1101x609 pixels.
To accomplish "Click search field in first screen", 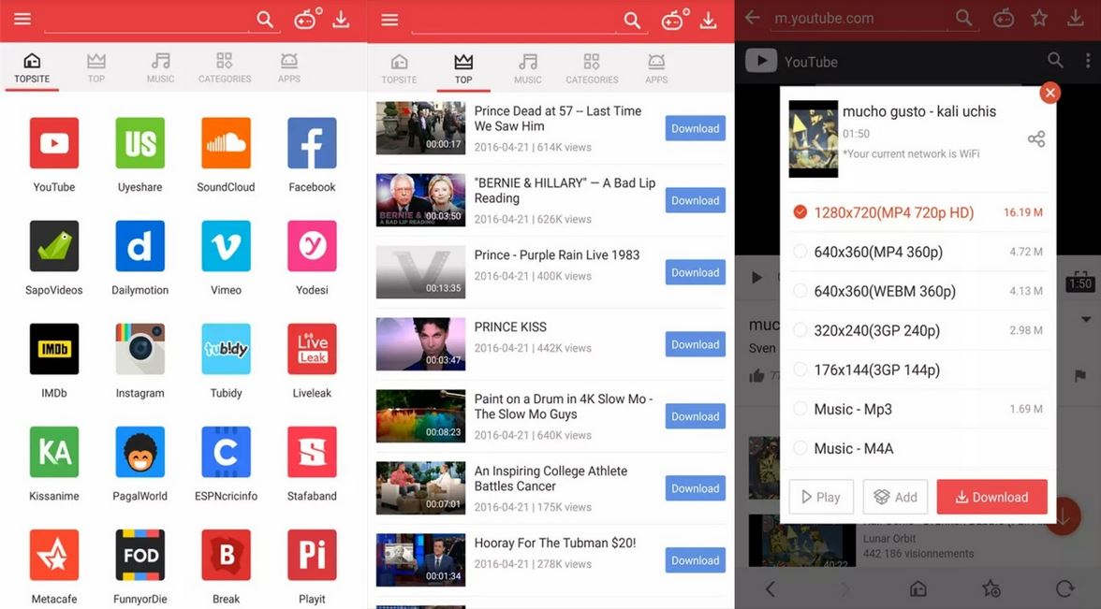I will pos(146,20).
